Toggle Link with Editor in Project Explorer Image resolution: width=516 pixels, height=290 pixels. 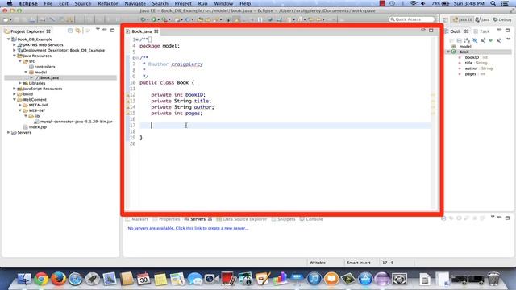click(78, 31)
